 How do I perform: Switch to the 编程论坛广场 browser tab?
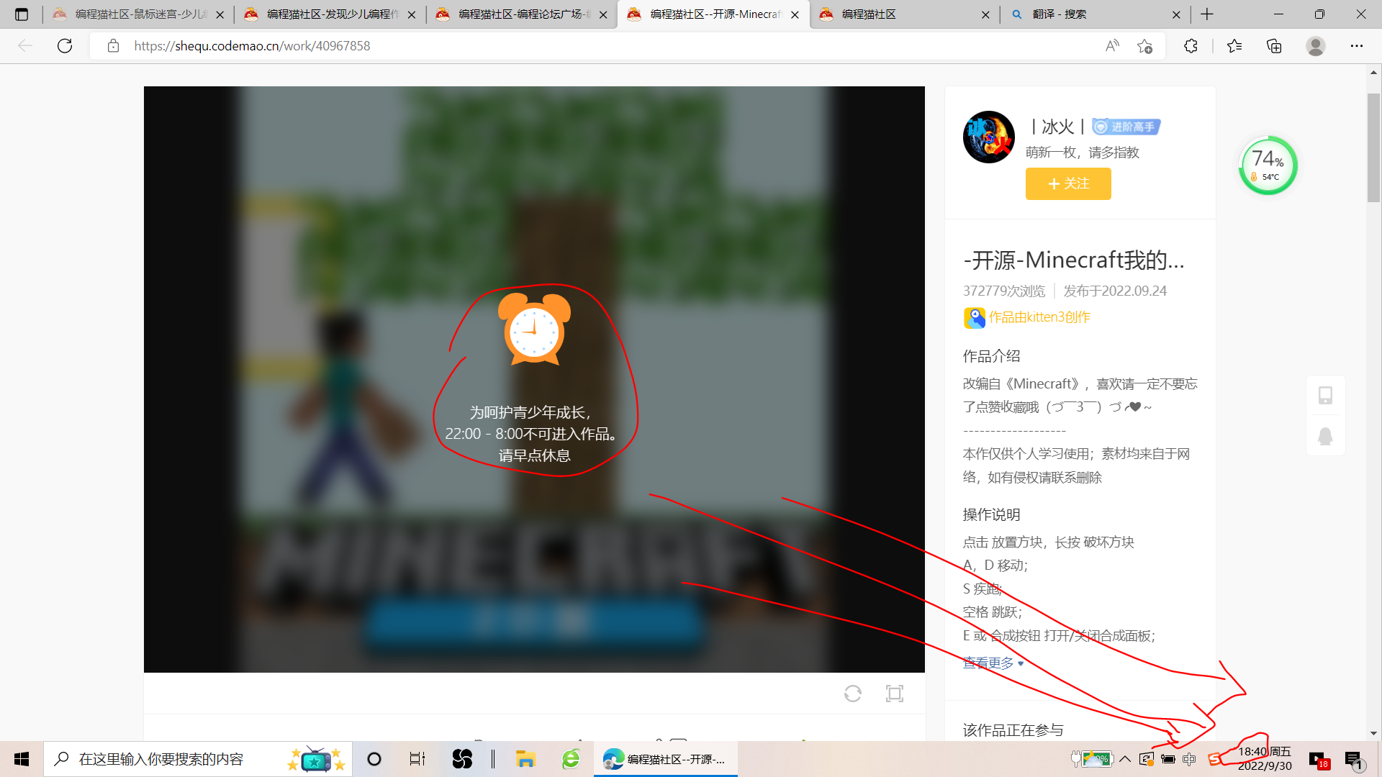coord(521,14)
